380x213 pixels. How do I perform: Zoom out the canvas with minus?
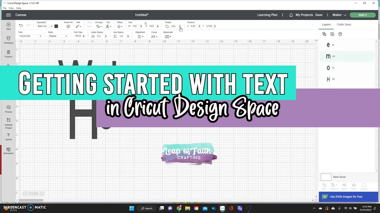click(25, 194)
